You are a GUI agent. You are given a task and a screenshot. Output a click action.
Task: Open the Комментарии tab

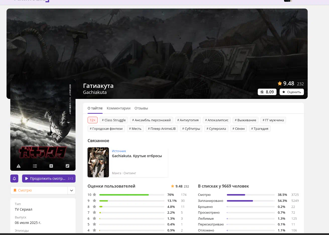click(x=118, y=108)
